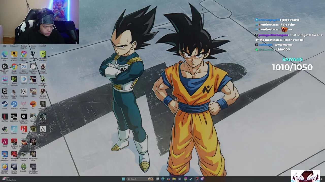Launch the Skate desktop shortcut
325x182 pixels.
tap(33, 93)
